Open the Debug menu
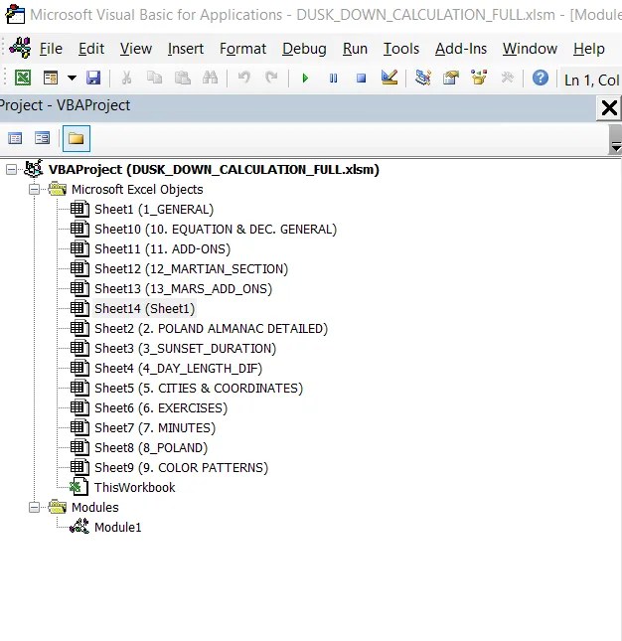Screen dimensions: 622x641 tap(304, 49)
